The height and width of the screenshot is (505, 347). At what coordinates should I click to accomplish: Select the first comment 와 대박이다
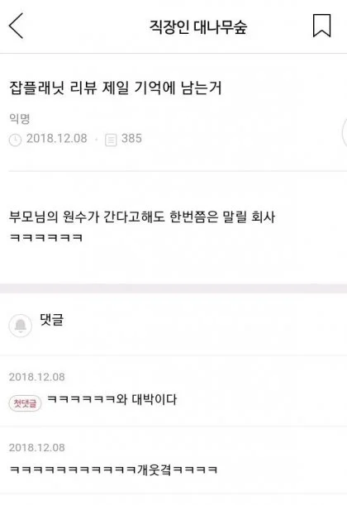point(112,399)
